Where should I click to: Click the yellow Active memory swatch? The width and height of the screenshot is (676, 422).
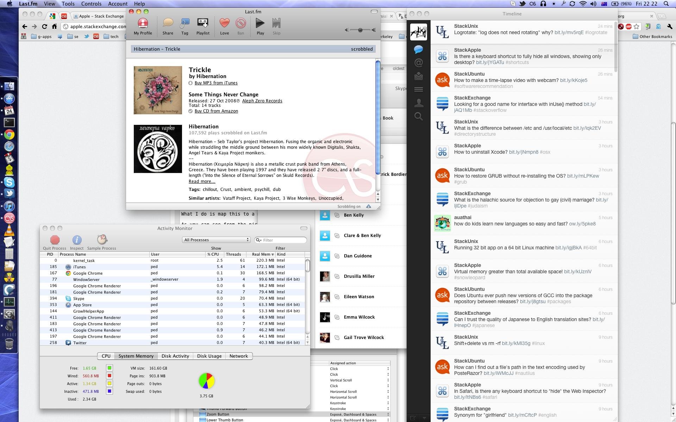pyautogui.click(x=109, y=383)
